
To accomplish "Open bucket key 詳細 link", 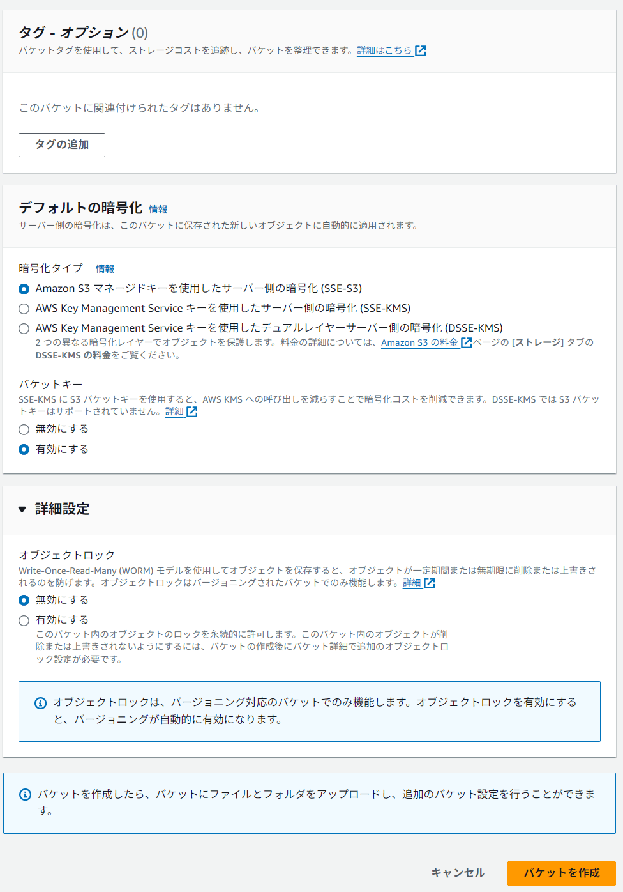I will pyautogui.click(x=174, y=411).
